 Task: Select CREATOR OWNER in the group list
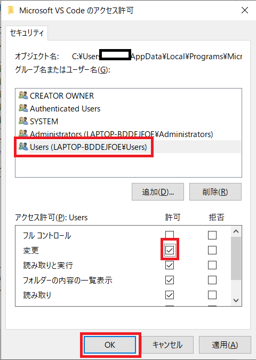click(129, 96)
